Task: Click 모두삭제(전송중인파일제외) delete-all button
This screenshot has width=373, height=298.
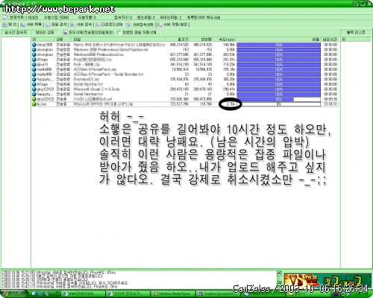Action: tap(88, 32)
